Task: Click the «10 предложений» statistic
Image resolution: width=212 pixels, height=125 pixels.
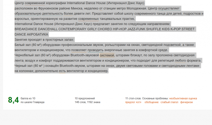Action: click(x=85, y=99)
